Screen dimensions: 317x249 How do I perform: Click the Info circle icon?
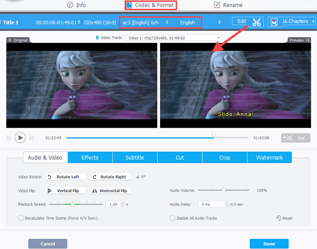70,5
